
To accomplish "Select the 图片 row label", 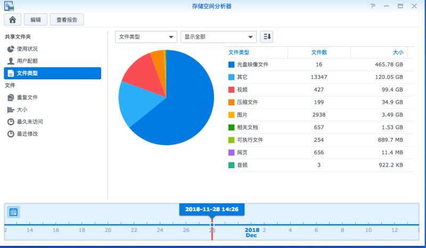I will [x=242, y=114].
